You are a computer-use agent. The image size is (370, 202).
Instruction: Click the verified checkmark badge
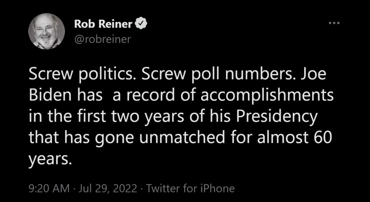141,24
